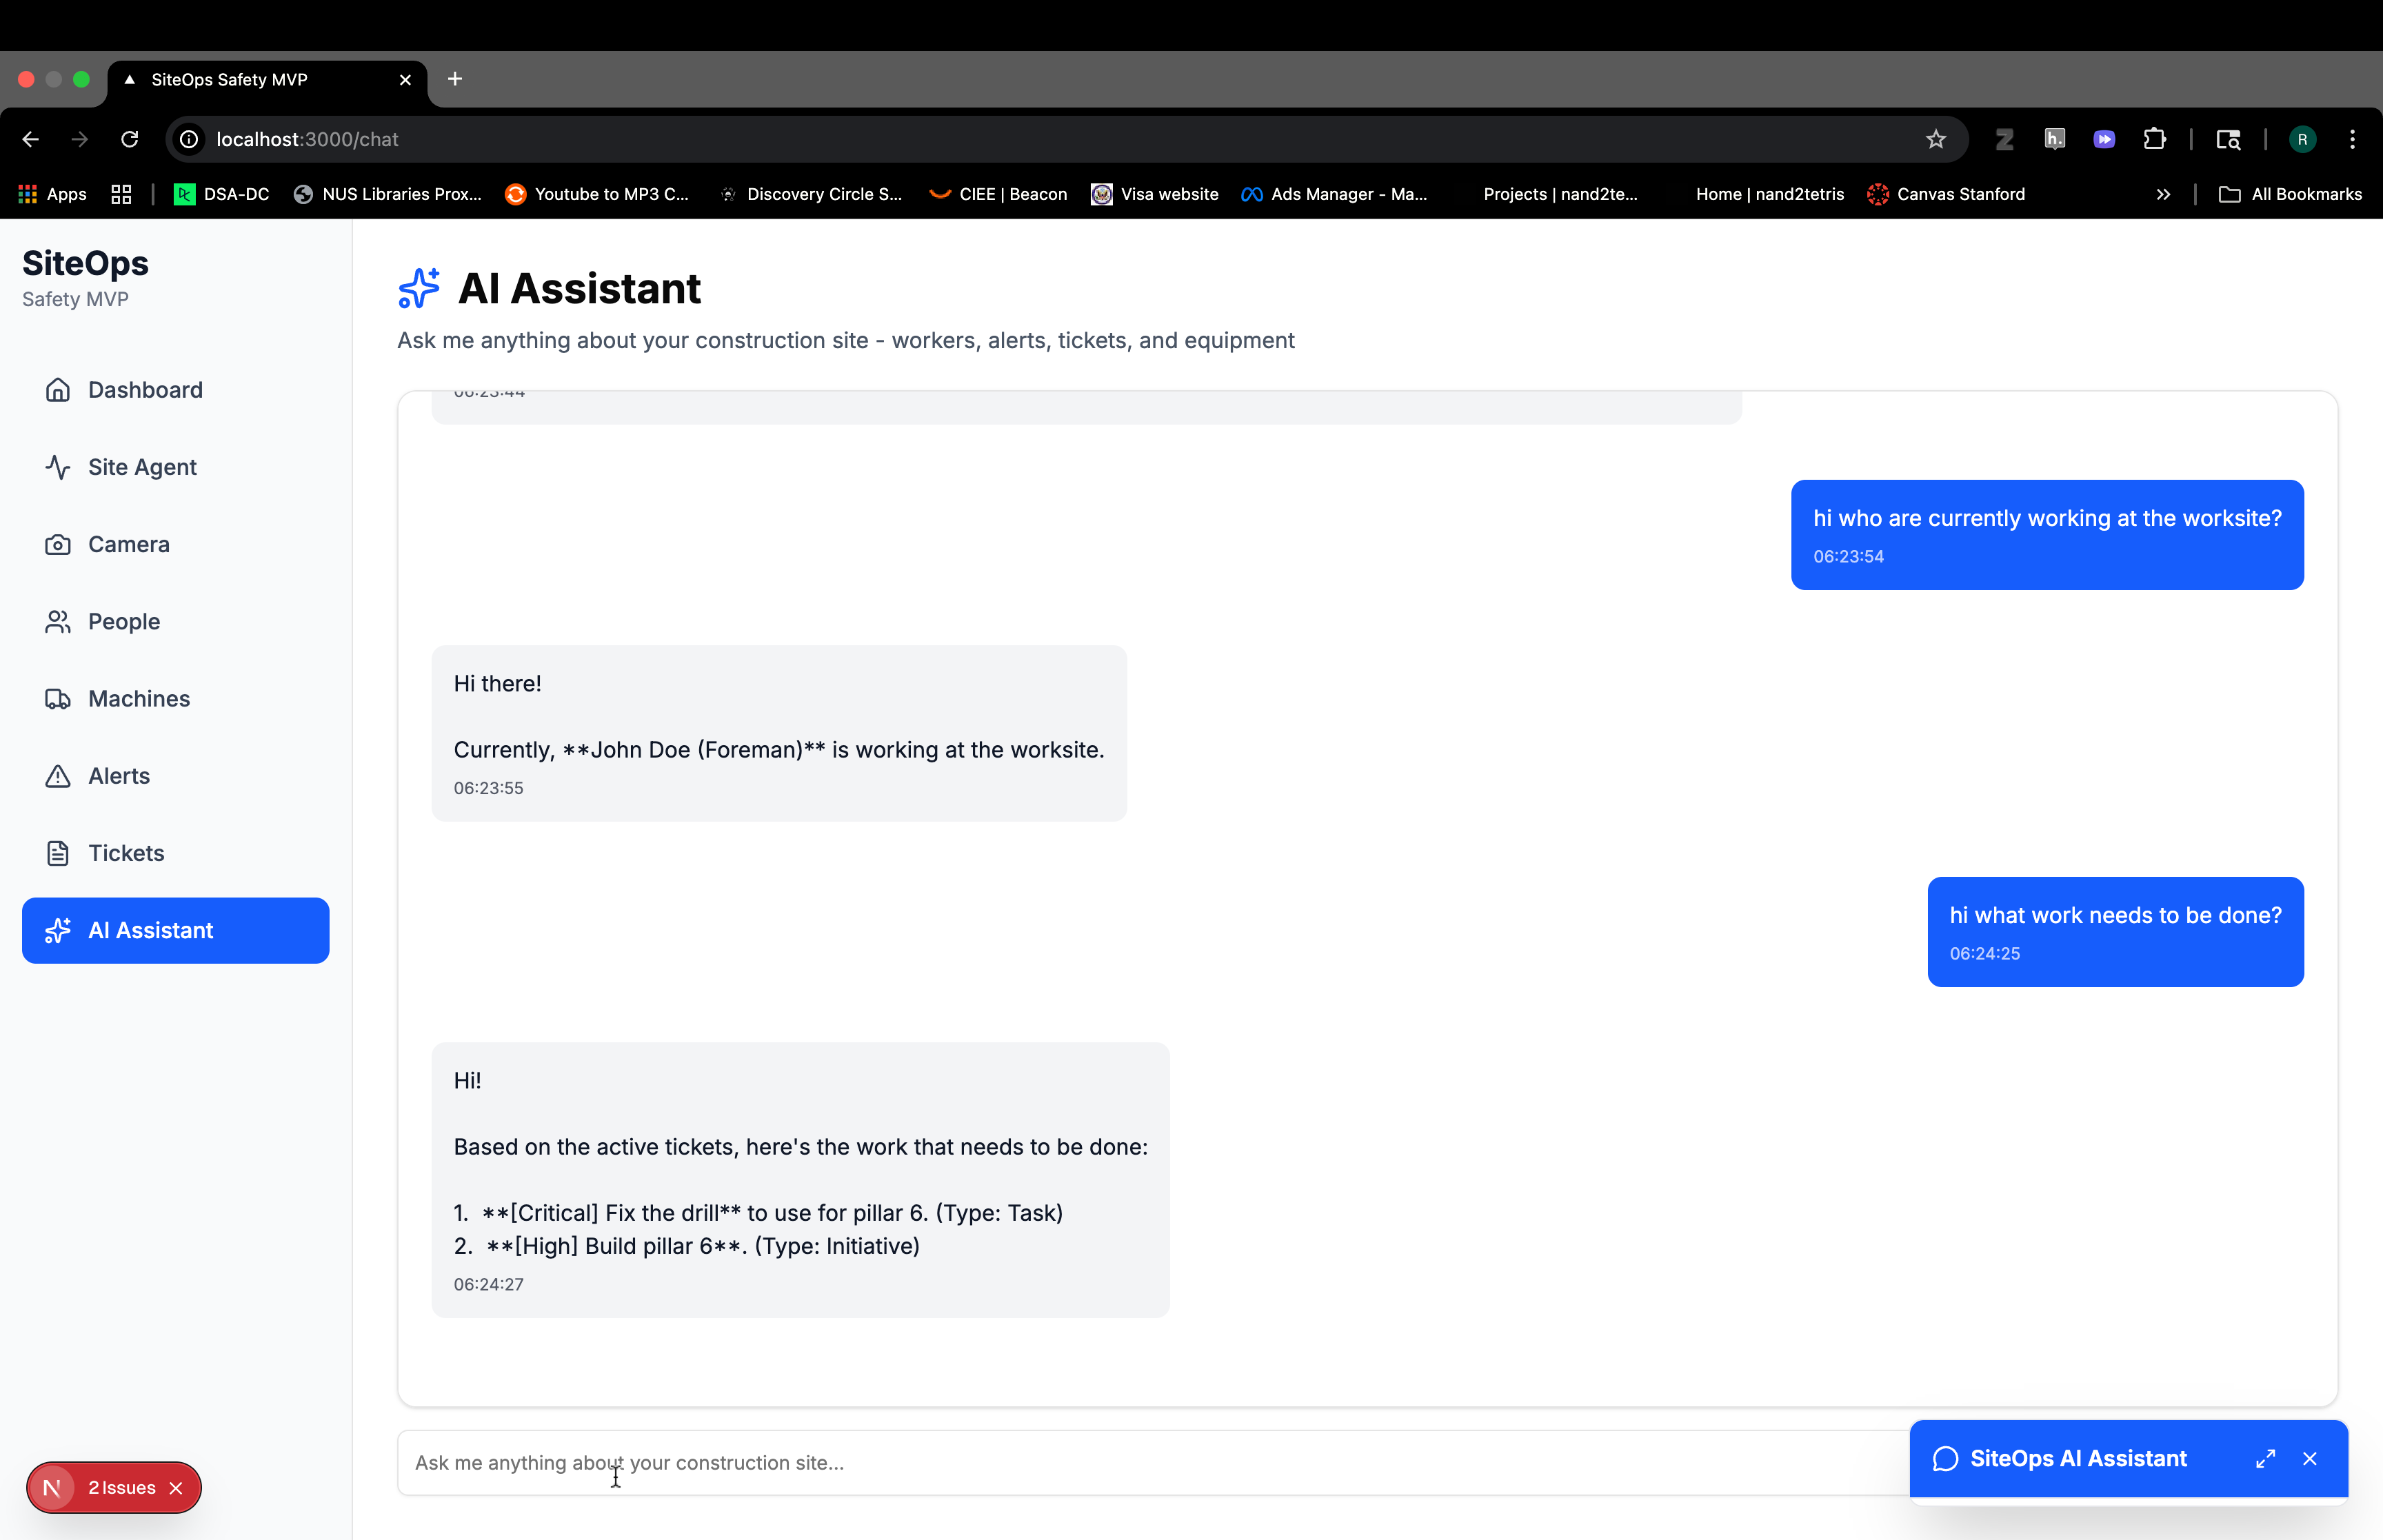Close the SiteOps AI Assistant widget

pos(2310,1458)
